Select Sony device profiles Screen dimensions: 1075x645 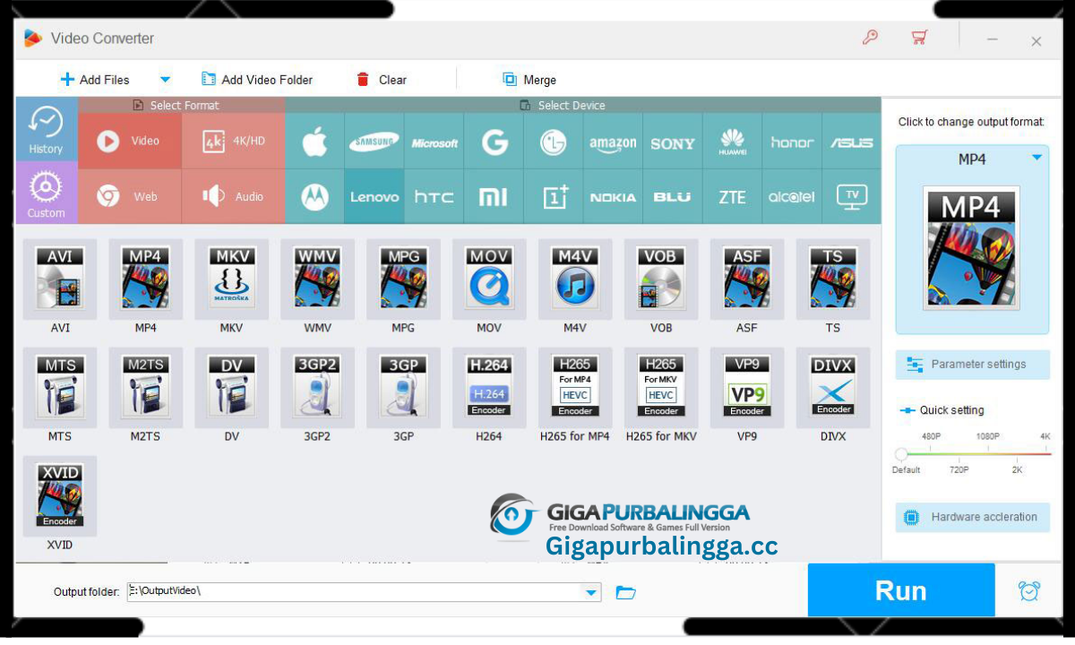pyautogui.click(x=673, y=142)
